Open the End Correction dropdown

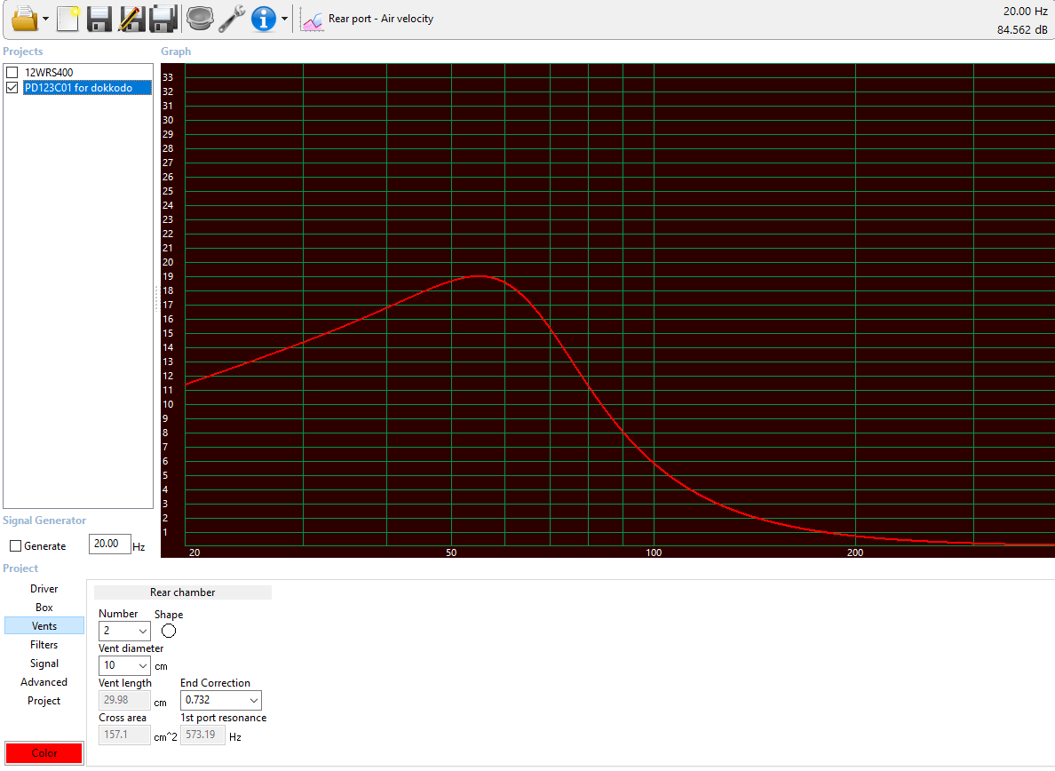221,700
